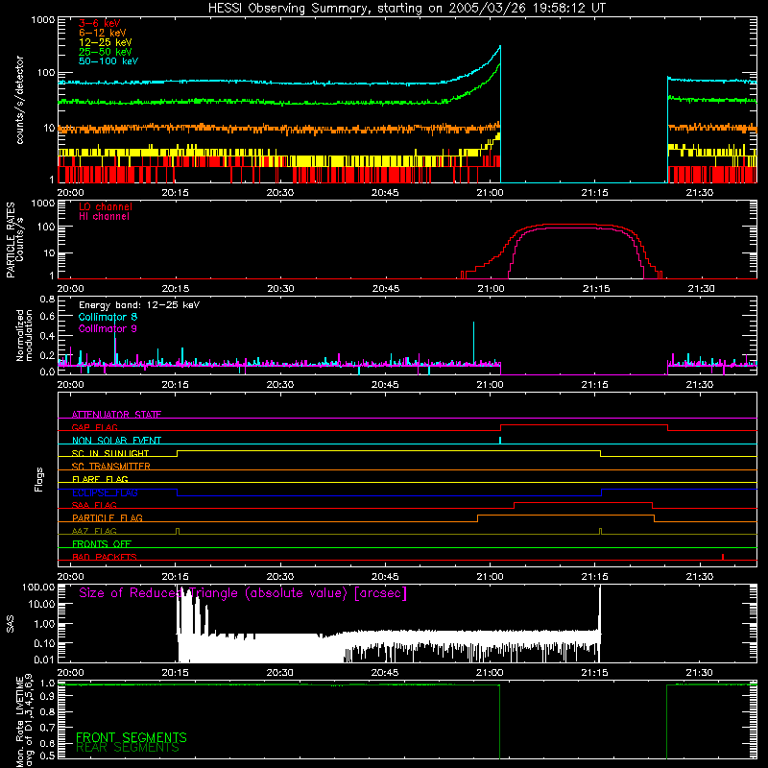
Task: Click the FLARE FLAG label
Action: coord(100,479)
